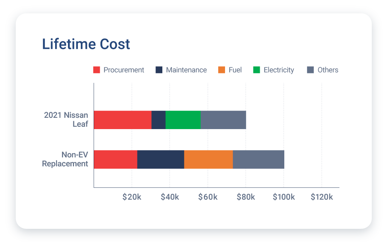
Task: Click the $120k axis tick label
Action: pos(322,196)
